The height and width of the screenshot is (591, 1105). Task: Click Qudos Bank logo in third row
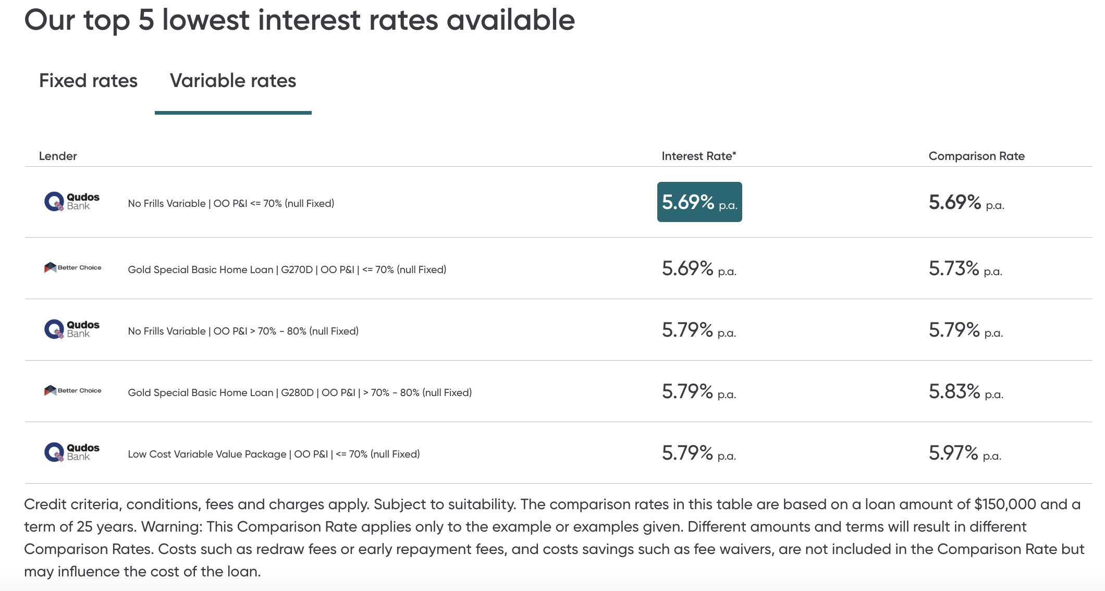[x=72, y=329]
